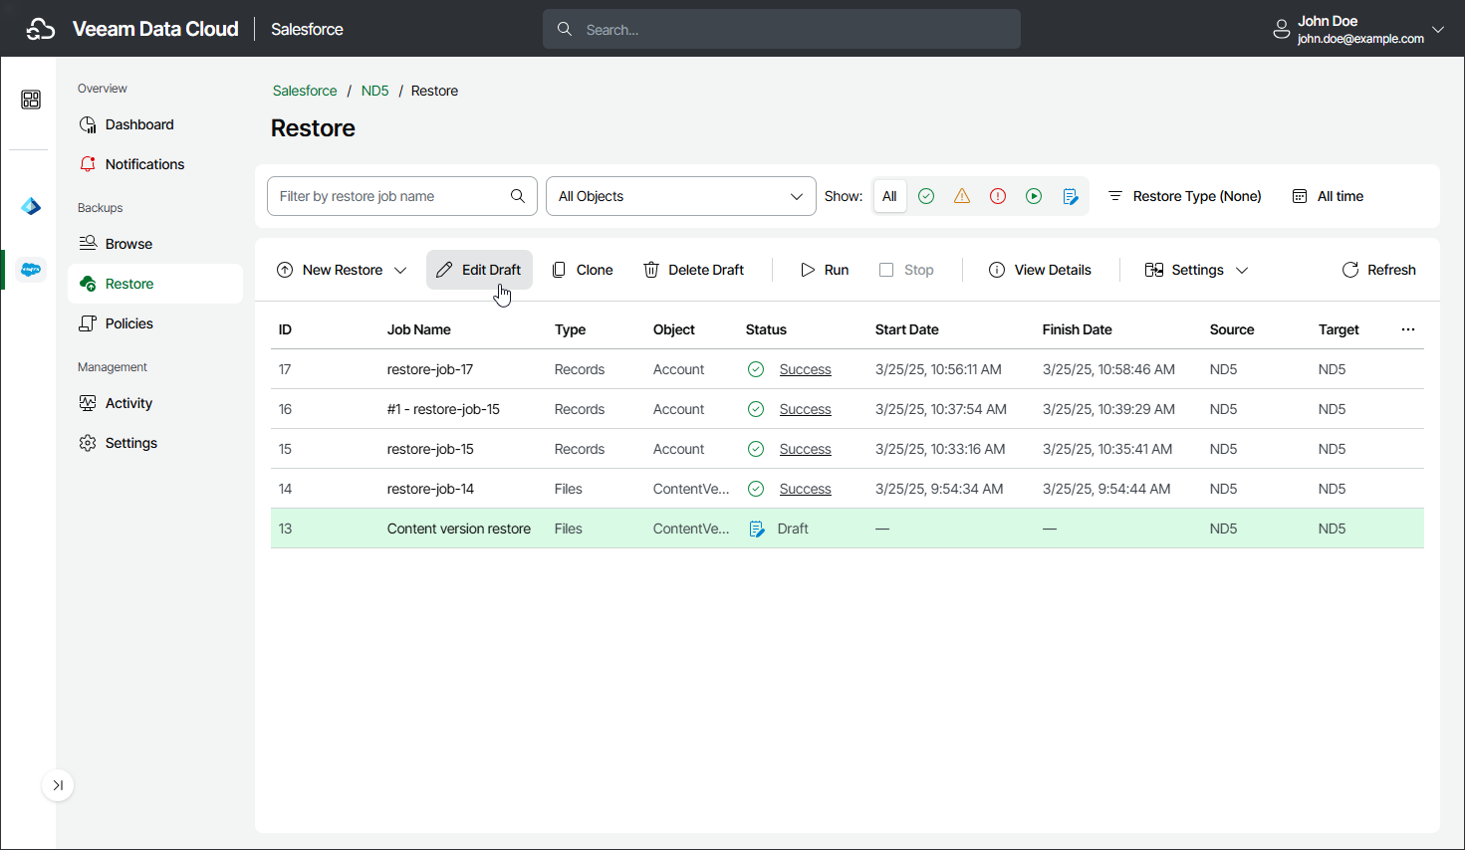1465x850 pixels.
Task: Filter by error status icon
Action: coord(998,196)
